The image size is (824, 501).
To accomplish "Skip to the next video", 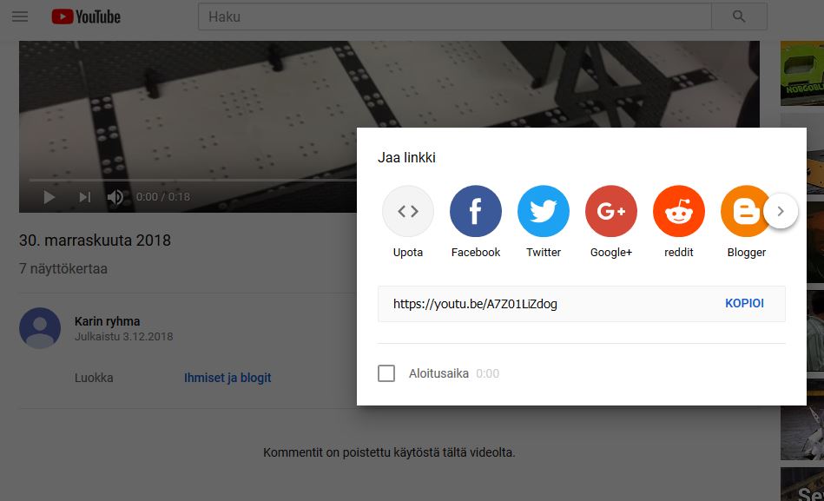I will click(x=84, y=197).
